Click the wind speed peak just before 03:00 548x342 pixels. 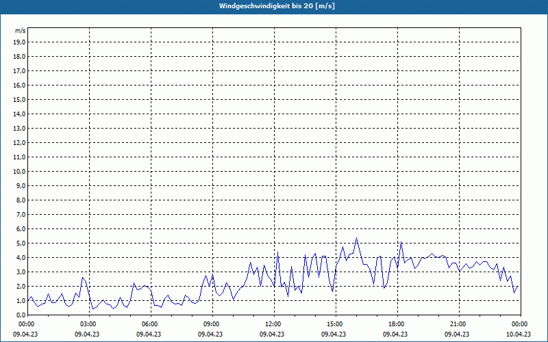(x=83, y=277)
